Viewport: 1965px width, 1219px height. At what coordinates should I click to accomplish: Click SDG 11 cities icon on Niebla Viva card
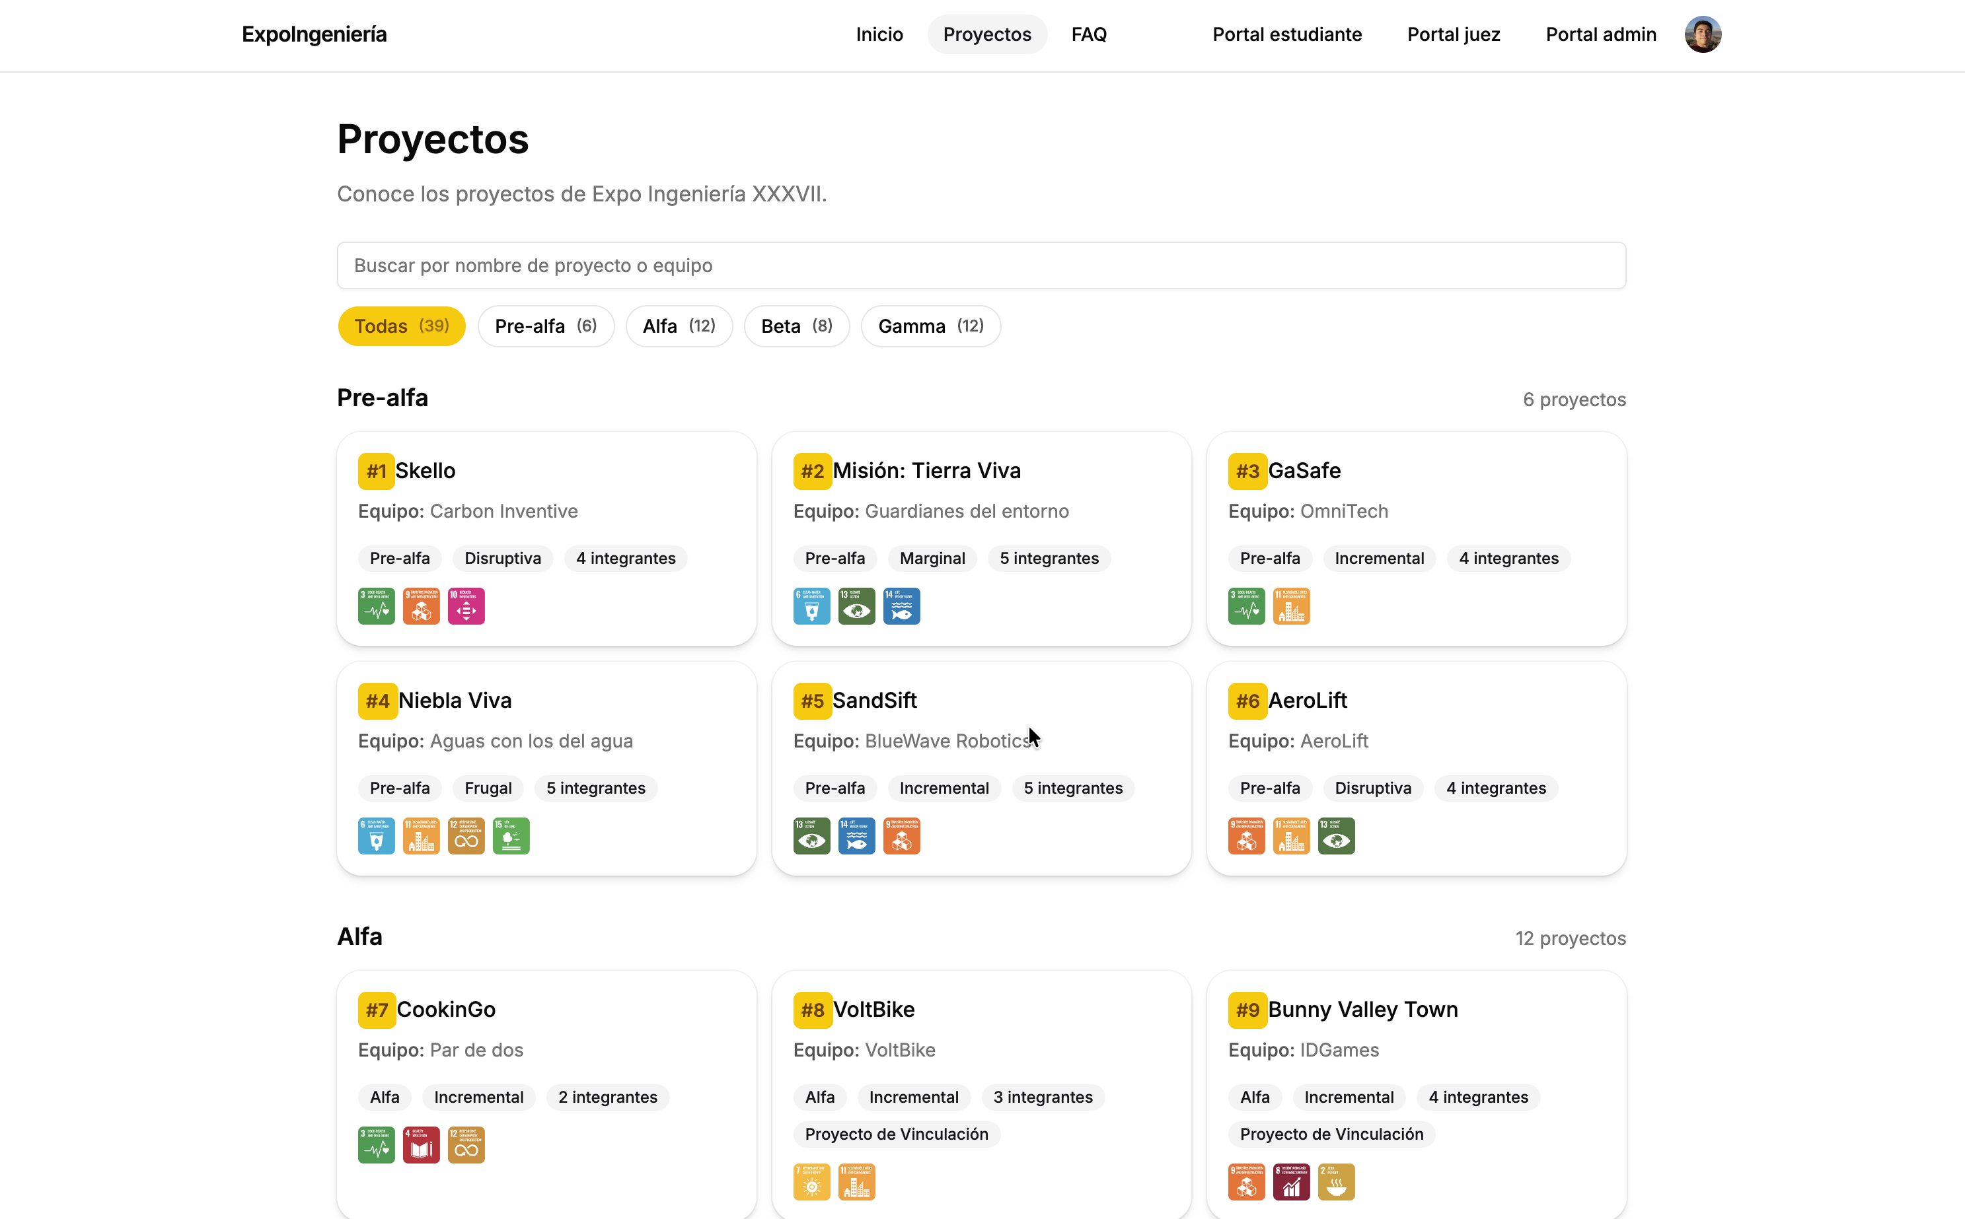[x=421, y=836]
